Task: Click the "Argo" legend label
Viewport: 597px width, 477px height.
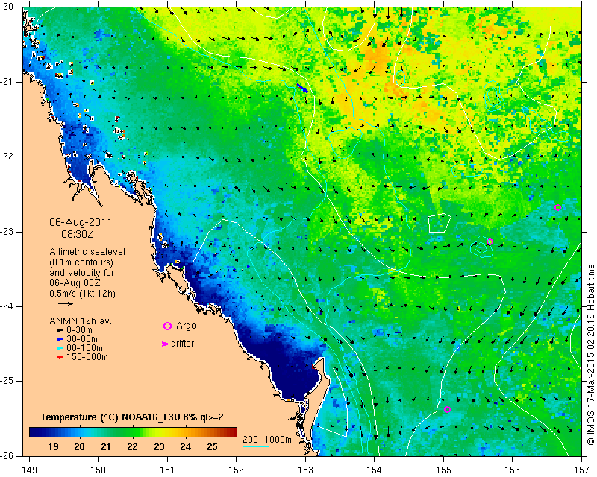Action: (x=186, y=326)
